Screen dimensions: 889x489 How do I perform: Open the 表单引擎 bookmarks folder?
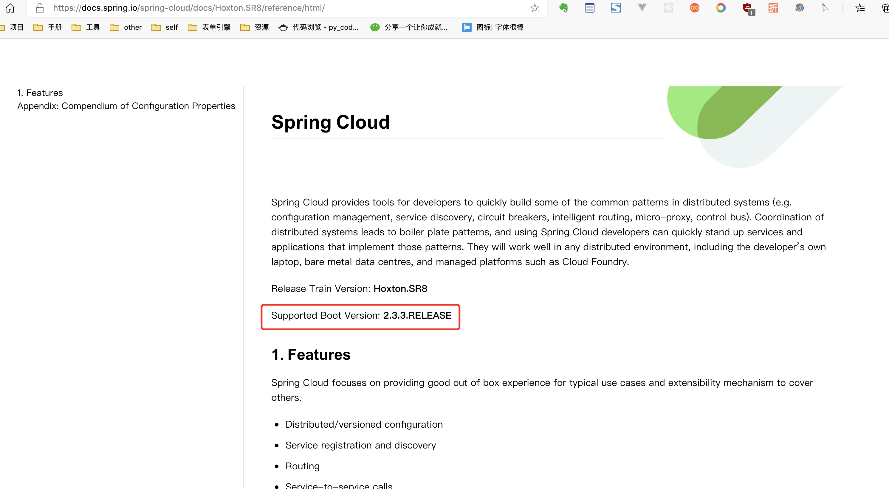210,27
